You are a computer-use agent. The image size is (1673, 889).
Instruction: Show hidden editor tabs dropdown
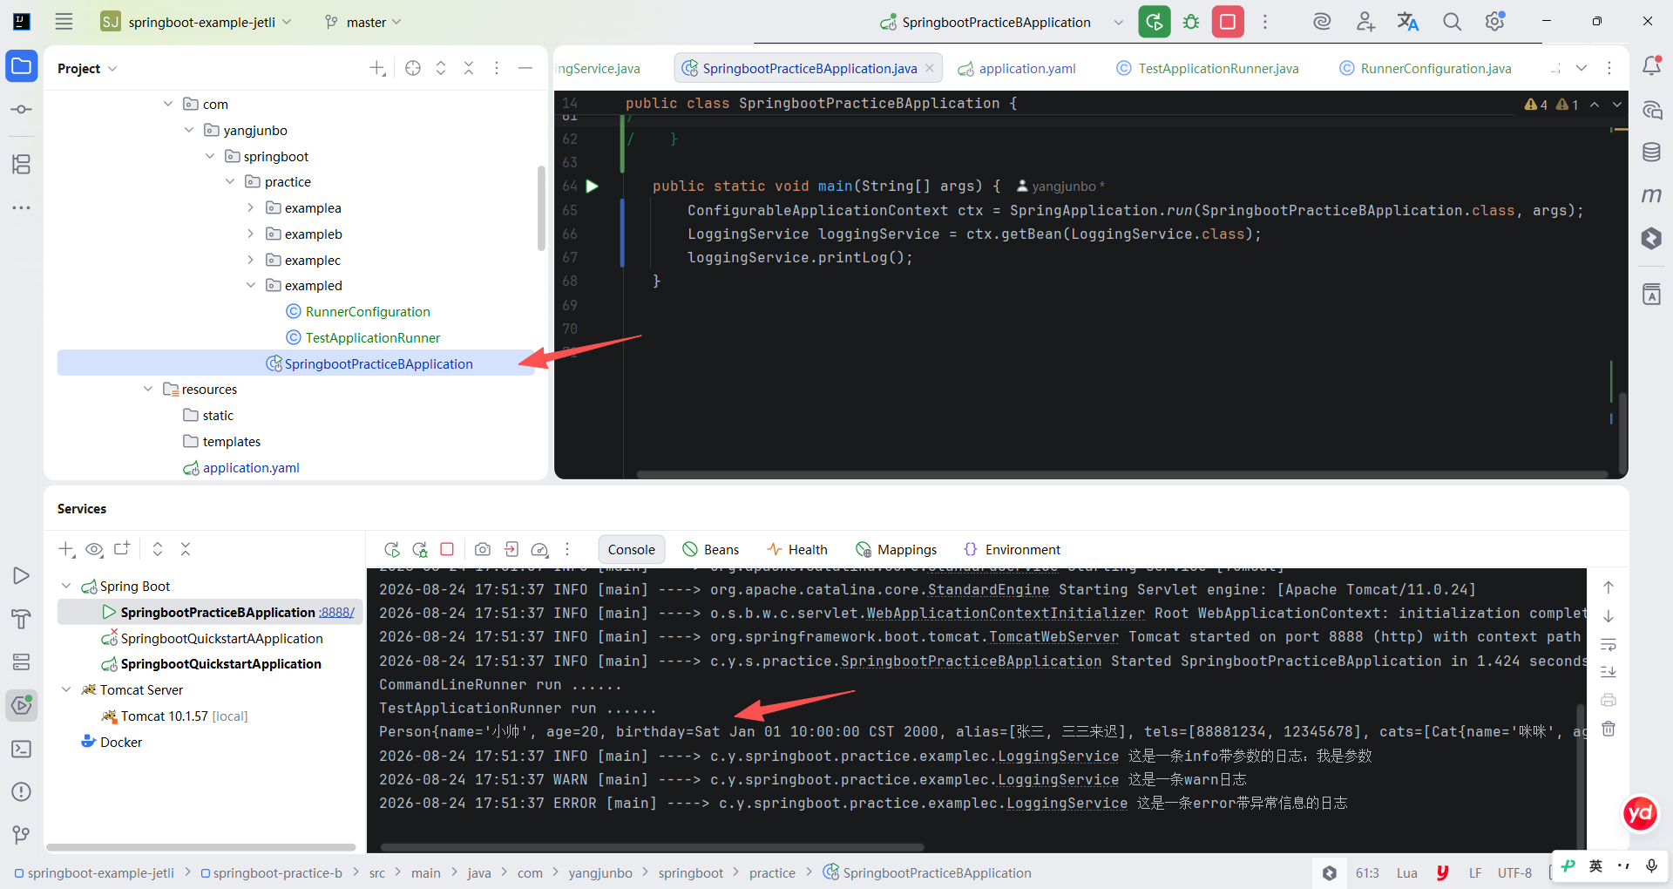[x=1582, y=68]
